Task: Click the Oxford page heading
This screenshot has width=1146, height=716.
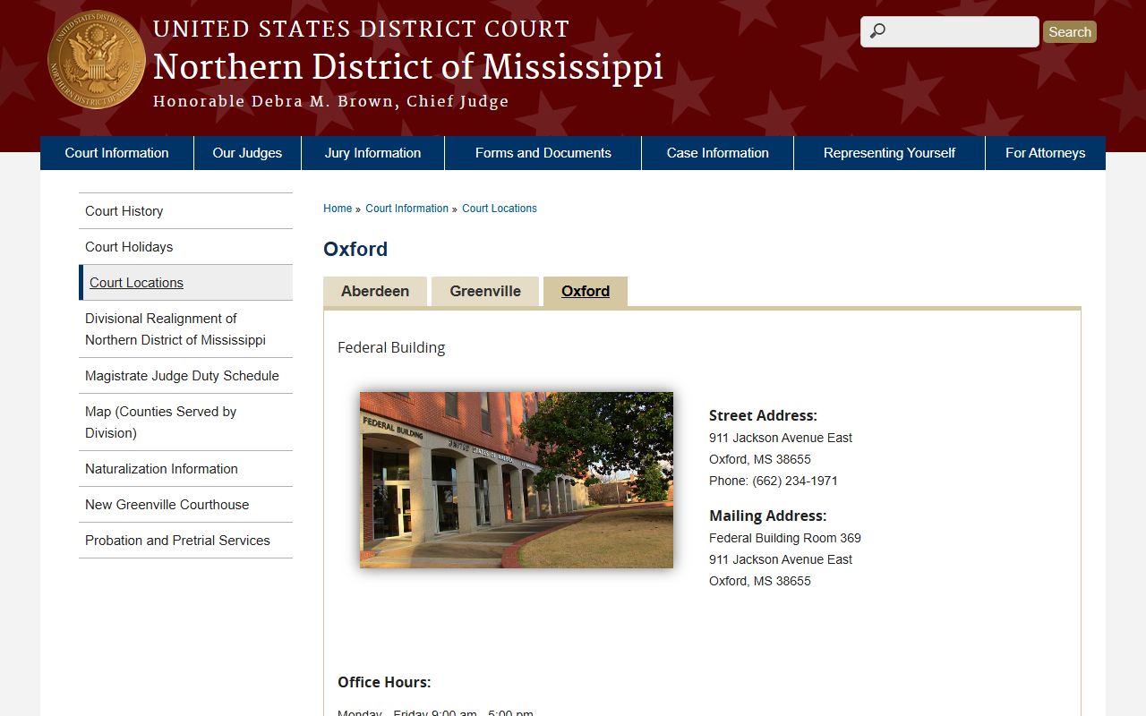Action: pos(355,249)
